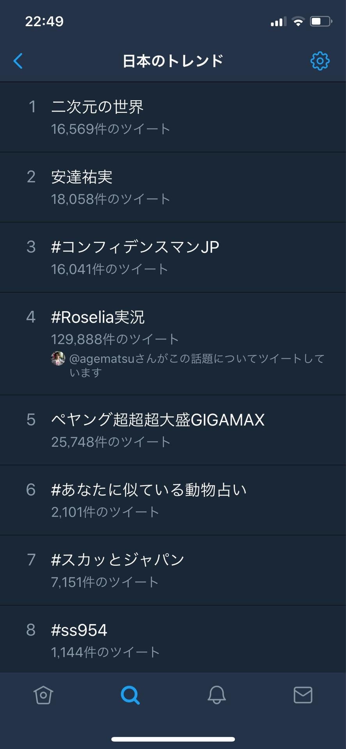
Task: Tap the @agematsu profile avatar
Action: pos(58,359)
